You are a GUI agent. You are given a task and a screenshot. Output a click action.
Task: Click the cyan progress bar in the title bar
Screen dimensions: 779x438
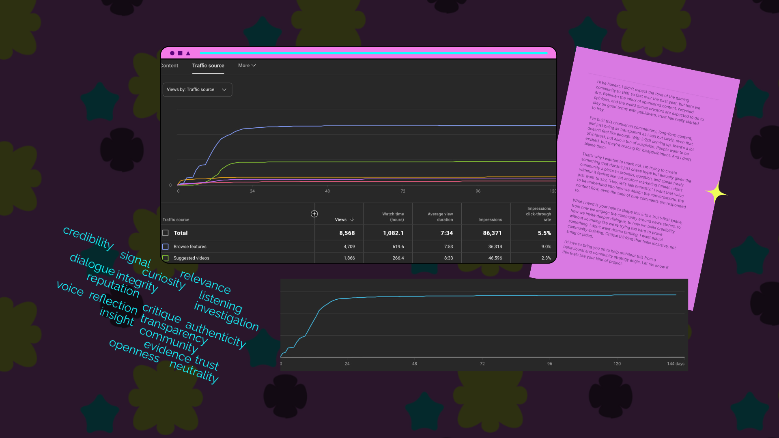pyautogui.click(x=373, y=53)
